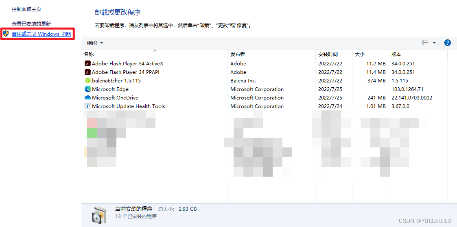The width and height of the screenshot is (457, 227).
Task: Click the 总大小 2.93 GB status text
Action: (x=177, y=209)
